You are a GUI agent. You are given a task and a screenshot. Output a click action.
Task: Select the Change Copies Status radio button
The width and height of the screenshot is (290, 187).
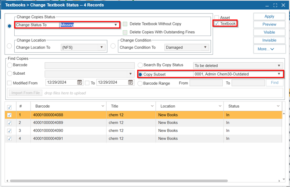click(9, 26)
